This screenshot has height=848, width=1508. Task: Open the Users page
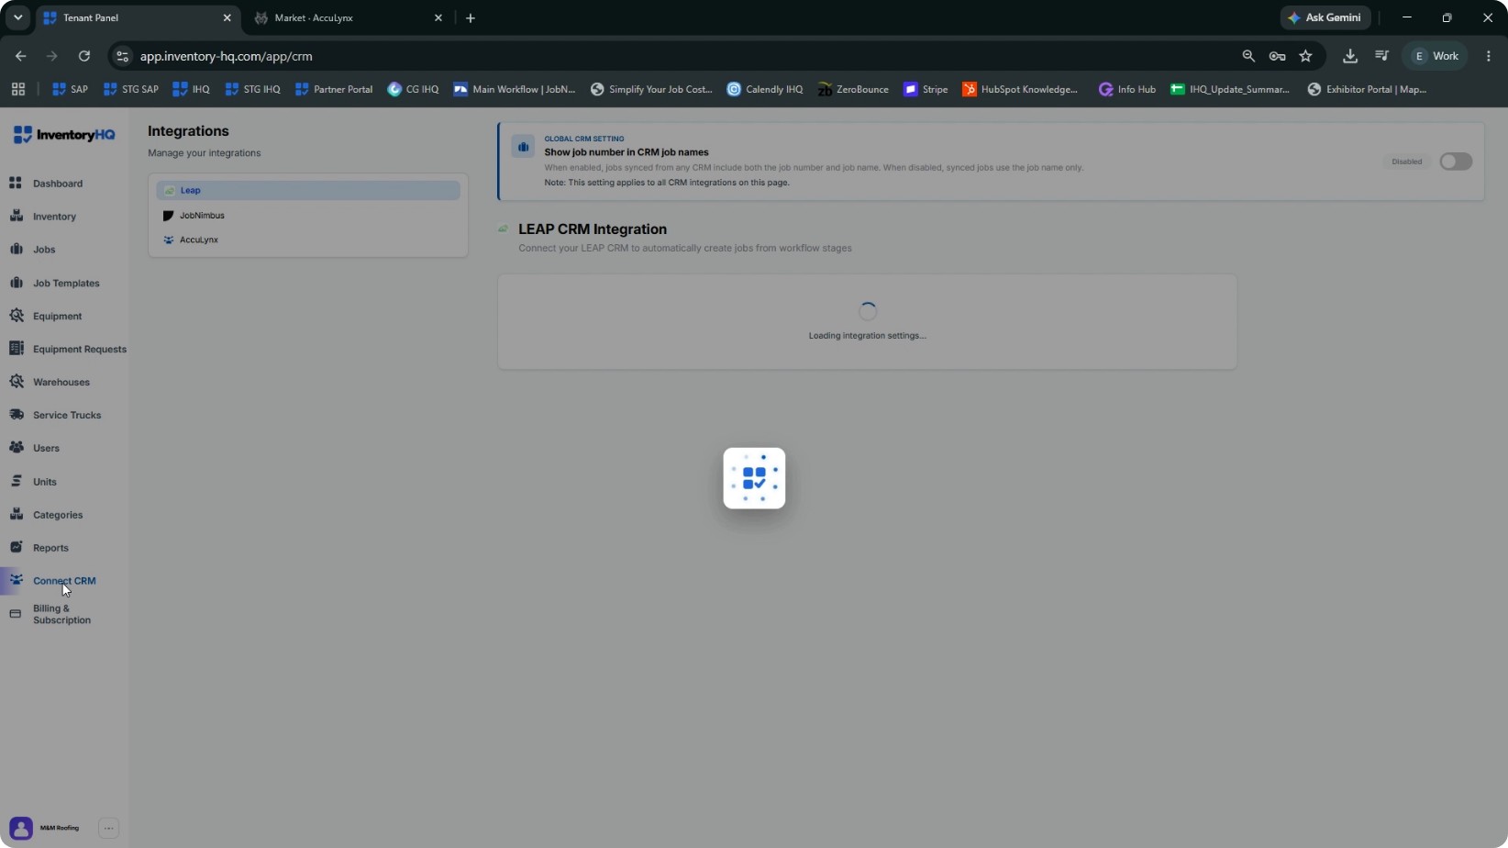(46, 449)
